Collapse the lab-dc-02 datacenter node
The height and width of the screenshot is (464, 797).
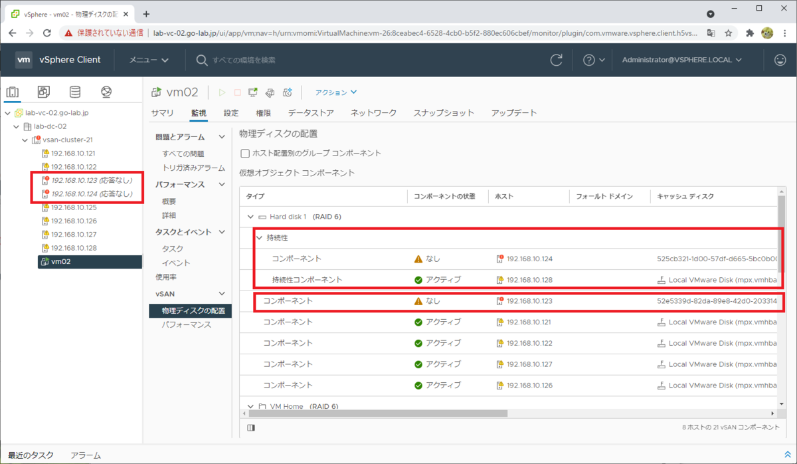[x=17, y=126]
